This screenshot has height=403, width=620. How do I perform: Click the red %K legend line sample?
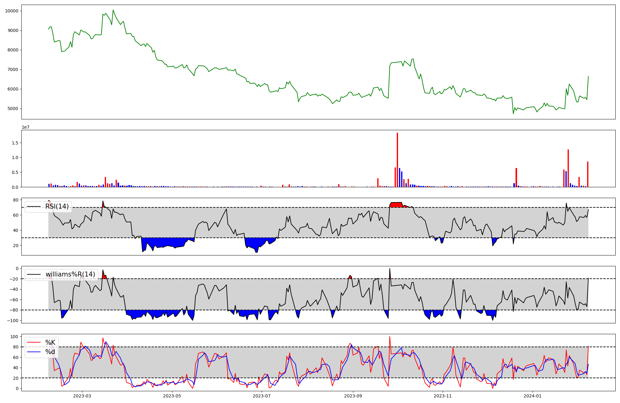point(34,342)
